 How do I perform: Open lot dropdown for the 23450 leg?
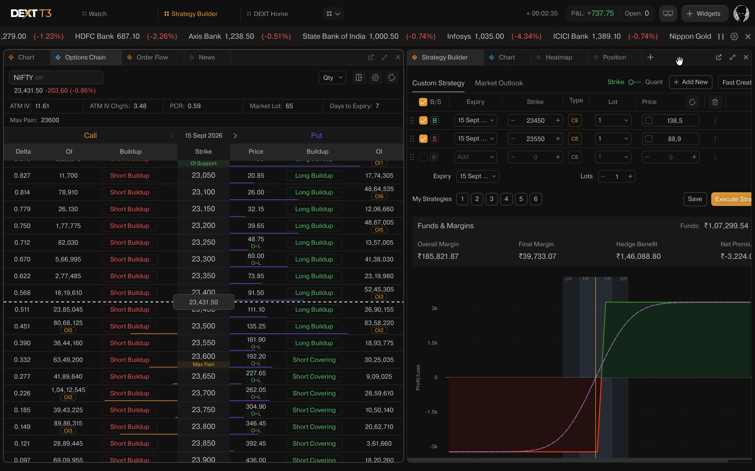613,120
